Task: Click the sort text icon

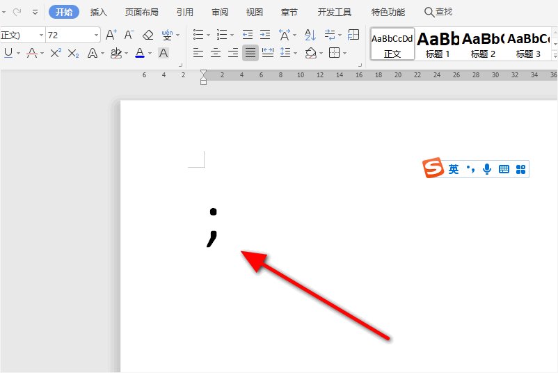Action: tap(310, 35)
